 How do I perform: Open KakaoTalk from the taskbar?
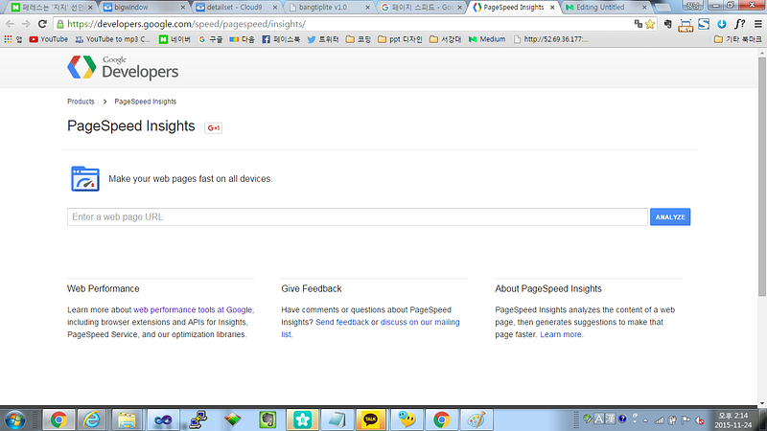[x=371, y=420]
